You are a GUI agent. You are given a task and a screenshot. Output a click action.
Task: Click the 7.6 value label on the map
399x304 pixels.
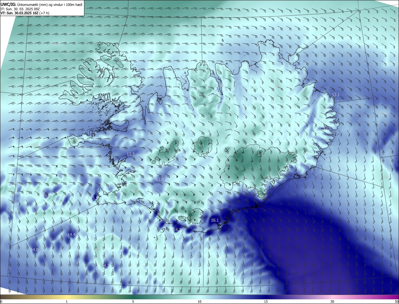click(x=136, y=191)
